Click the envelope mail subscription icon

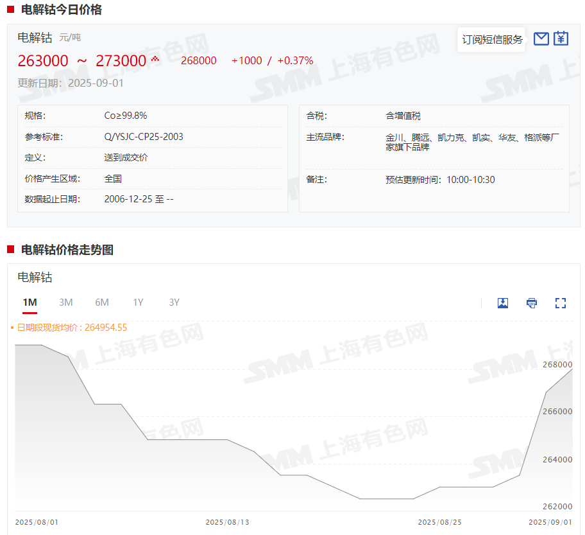pos(541,39)
